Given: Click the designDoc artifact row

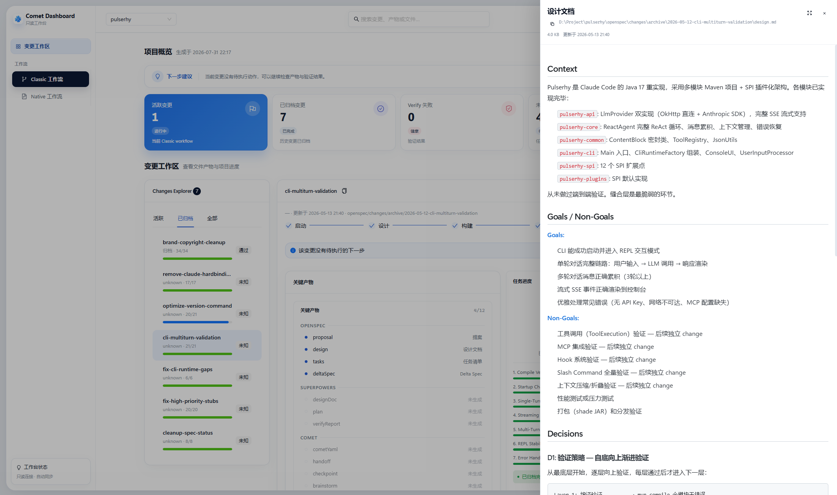Looking at the screenshot, I should [x=393, y=399].
